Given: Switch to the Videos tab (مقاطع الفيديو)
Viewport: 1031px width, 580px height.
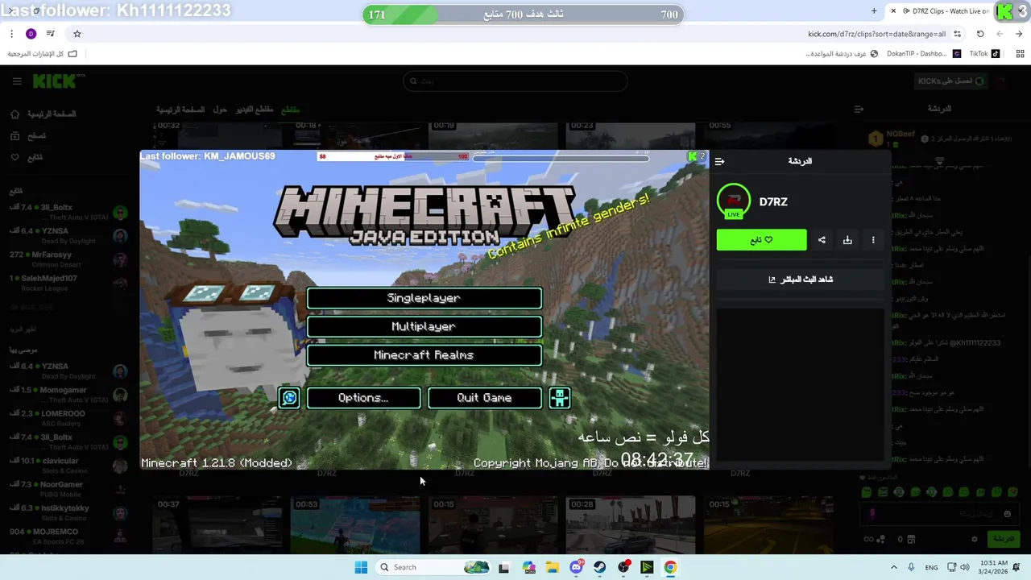Looking at the screenshot, I should [x=255, y=110].
